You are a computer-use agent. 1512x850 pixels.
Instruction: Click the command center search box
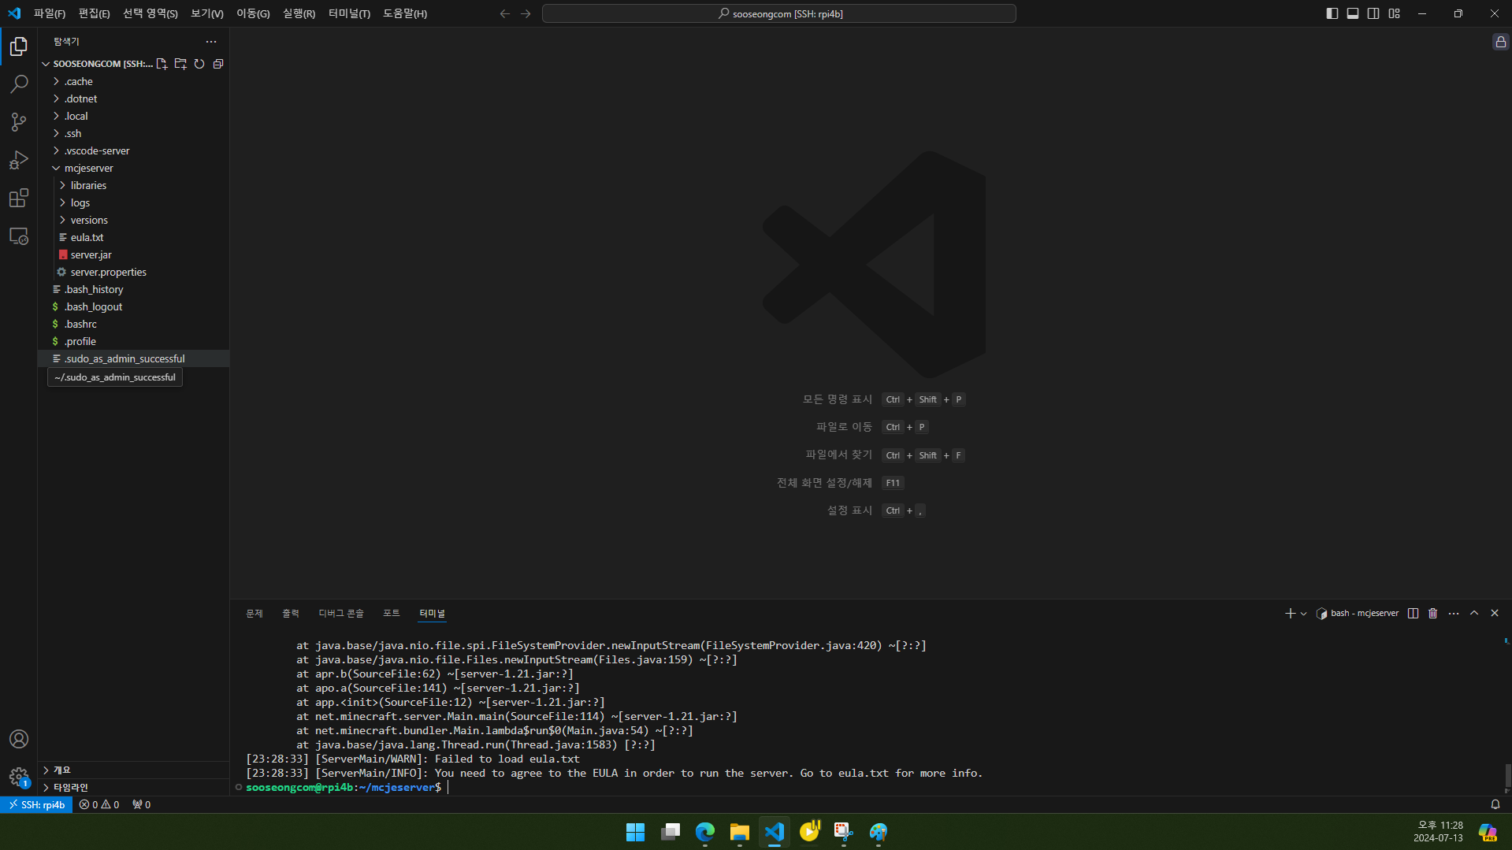point(778,13)
